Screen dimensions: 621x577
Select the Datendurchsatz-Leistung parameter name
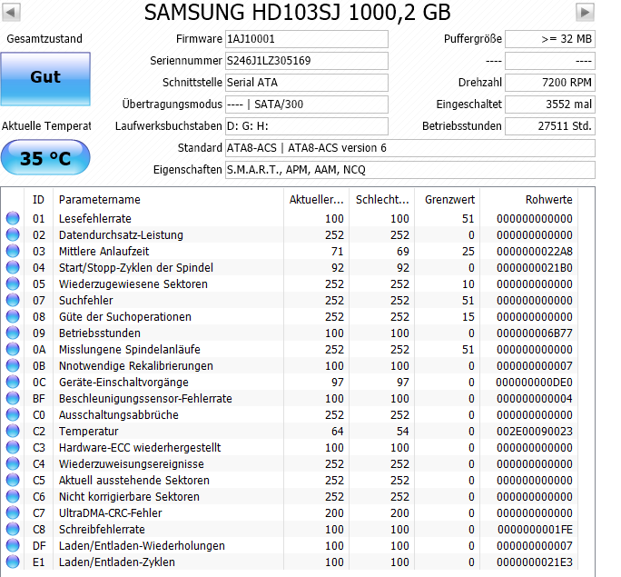coord(121,235)
